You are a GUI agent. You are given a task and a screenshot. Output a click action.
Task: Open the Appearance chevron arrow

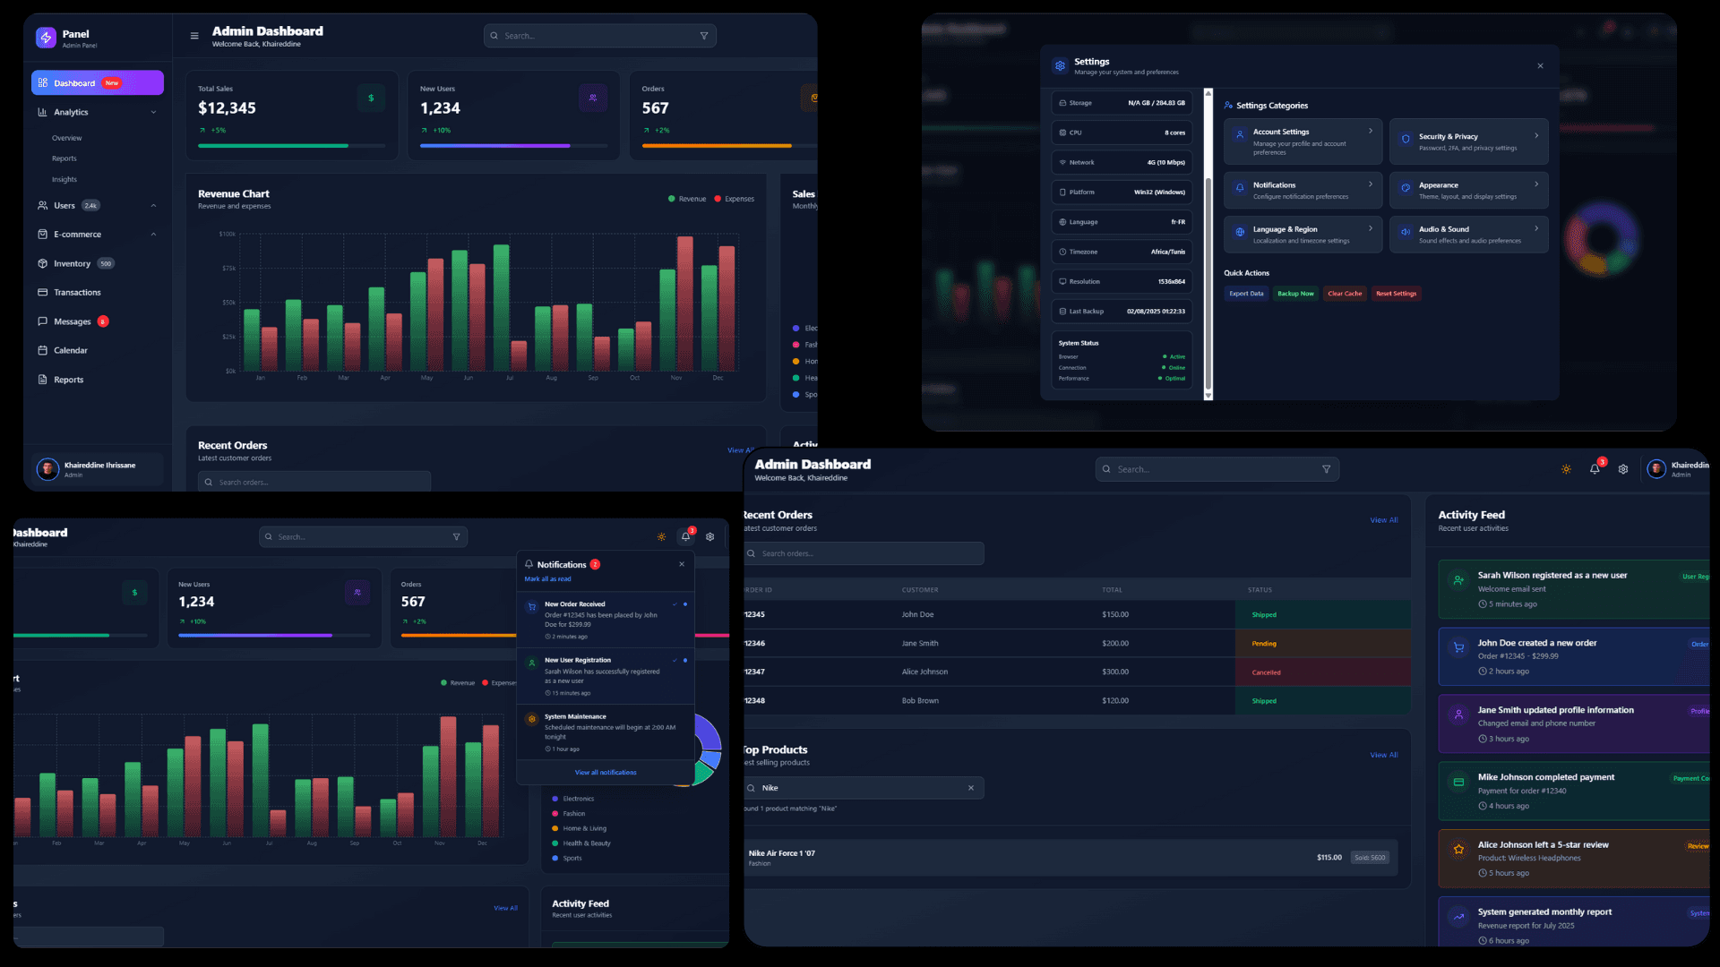tap(1536, 184)
